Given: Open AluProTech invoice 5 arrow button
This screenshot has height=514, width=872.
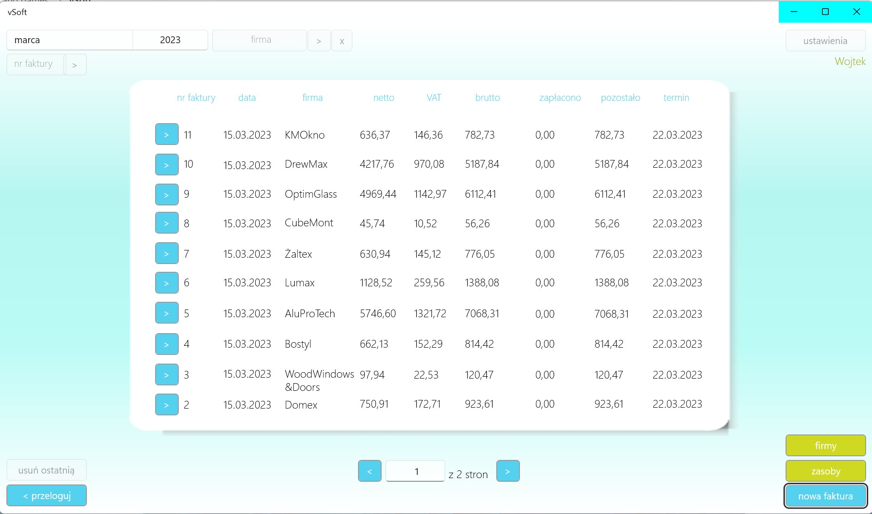Looking at the screenshot, I should pyautogui.click(x=166, y=313).
